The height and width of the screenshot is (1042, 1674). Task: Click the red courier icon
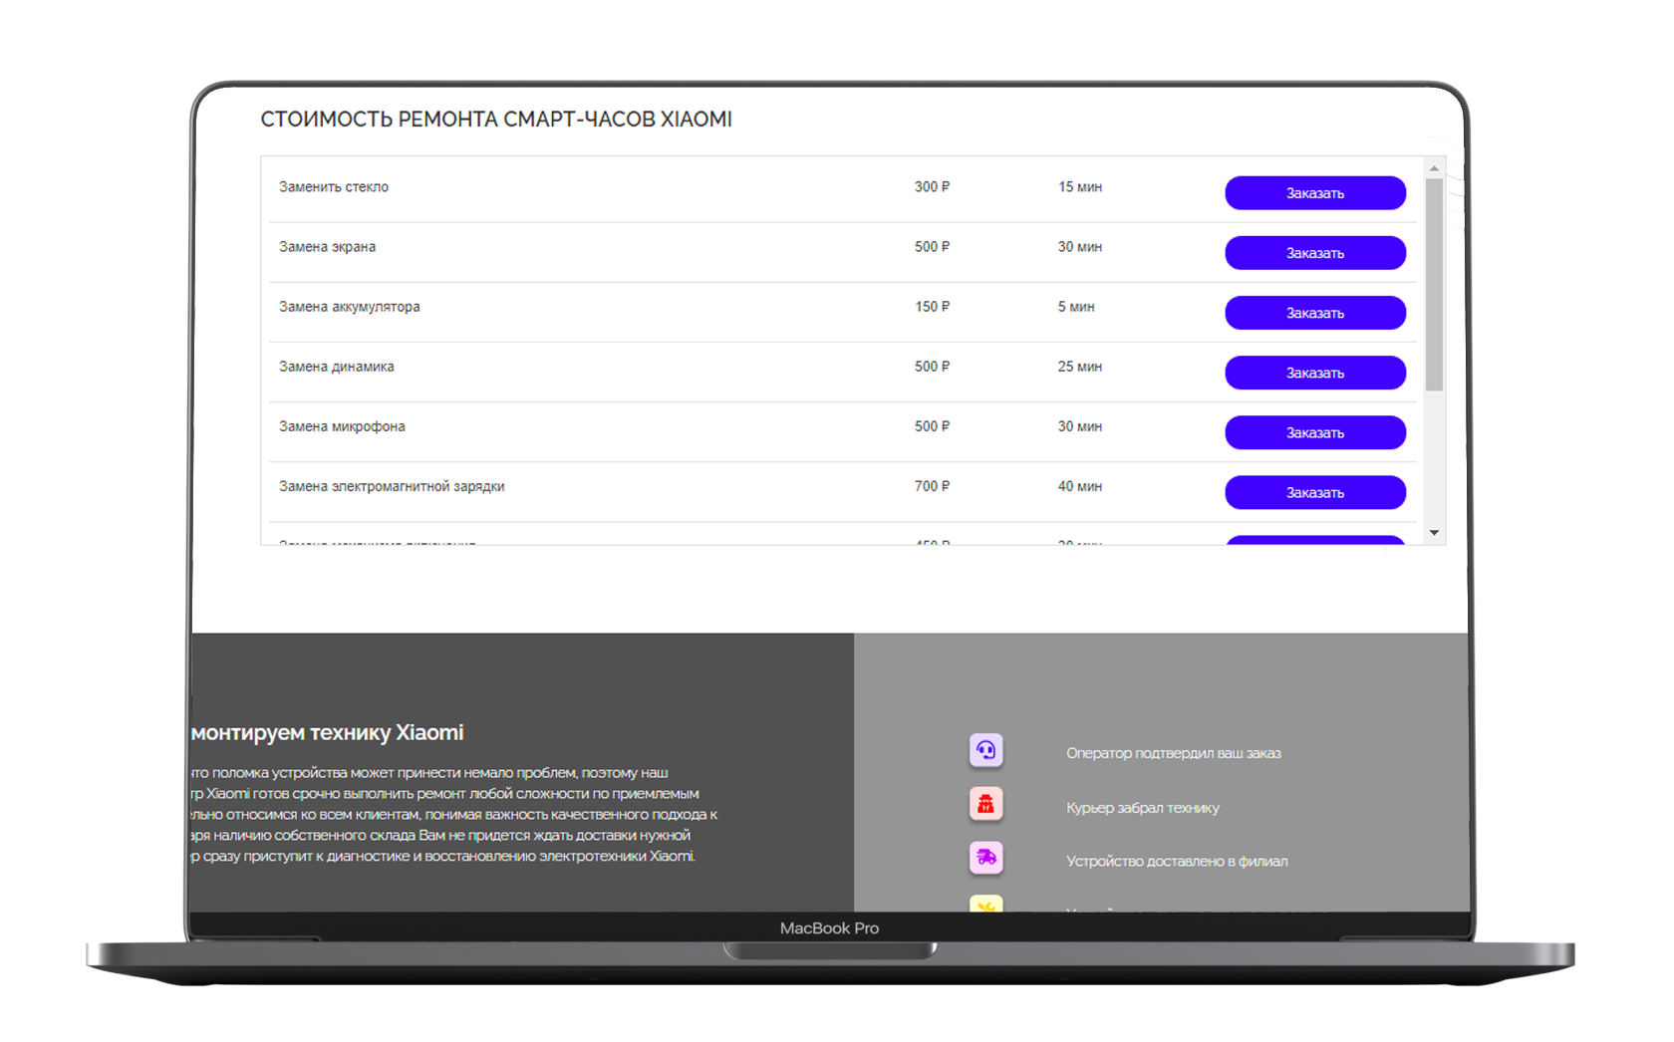pos(985,804)
